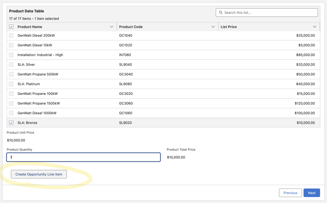This screenshot has height=203, width=327.
Task: Click the GC3060 product code cell
Action: (x=126, y=103)
